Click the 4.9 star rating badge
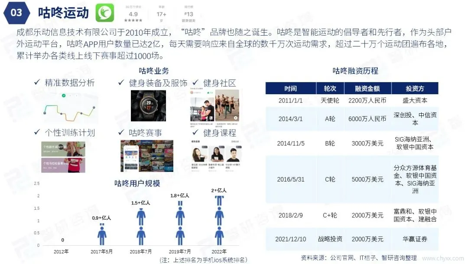Viewport: 468px width, 264px height. point(133,14)
